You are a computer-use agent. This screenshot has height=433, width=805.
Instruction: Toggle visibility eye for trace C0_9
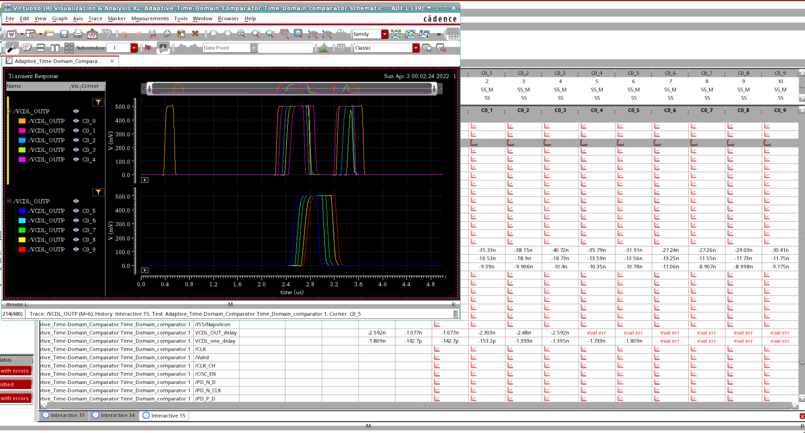(x=76, y=249)
